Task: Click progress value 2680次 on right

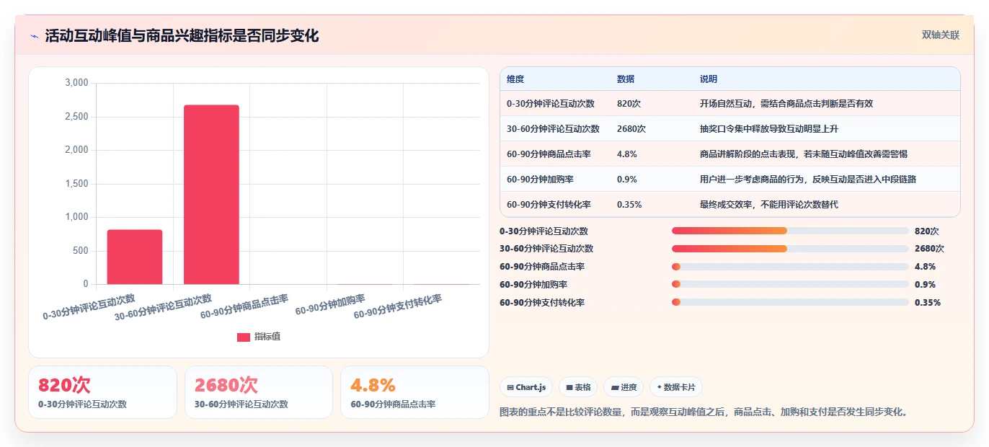Action: tap(929, 249)
